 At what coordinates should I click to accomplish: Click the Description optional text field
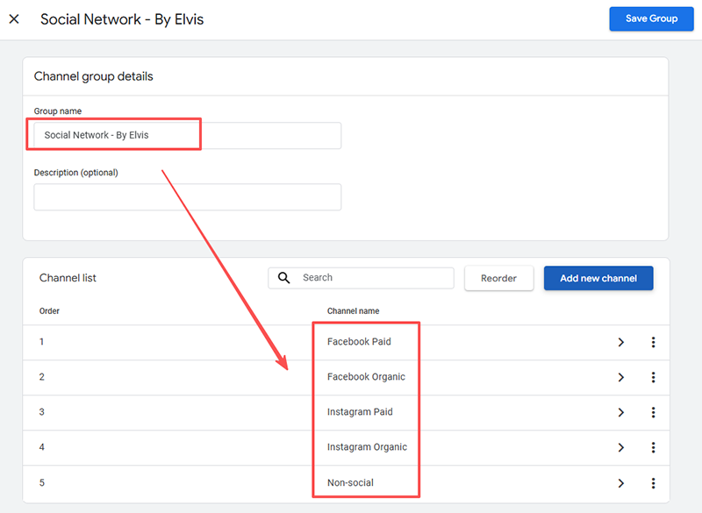click(187, 197)
